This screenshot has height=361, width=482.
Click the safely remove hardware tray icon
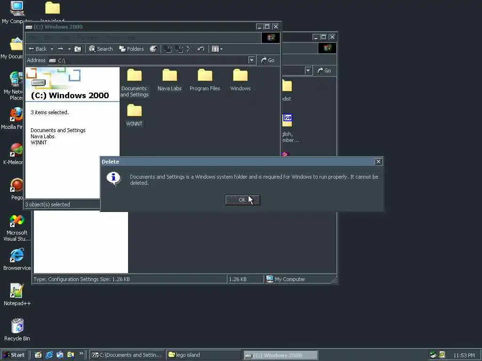pyautogui.click(x=434, y=354)
